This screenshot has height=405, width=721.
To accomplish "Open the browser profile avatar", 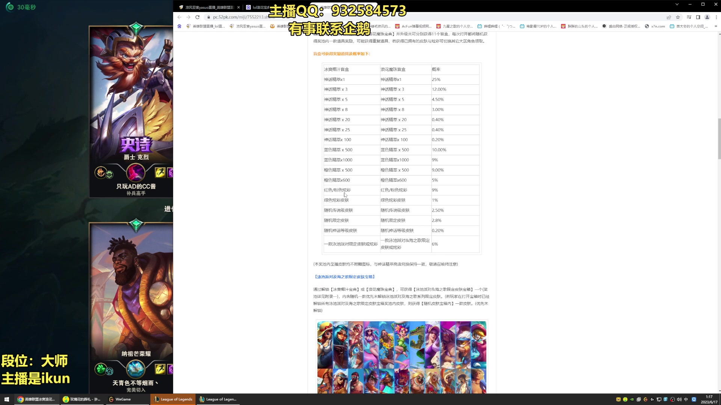I will pyautogui.click(x=707, y=17).
